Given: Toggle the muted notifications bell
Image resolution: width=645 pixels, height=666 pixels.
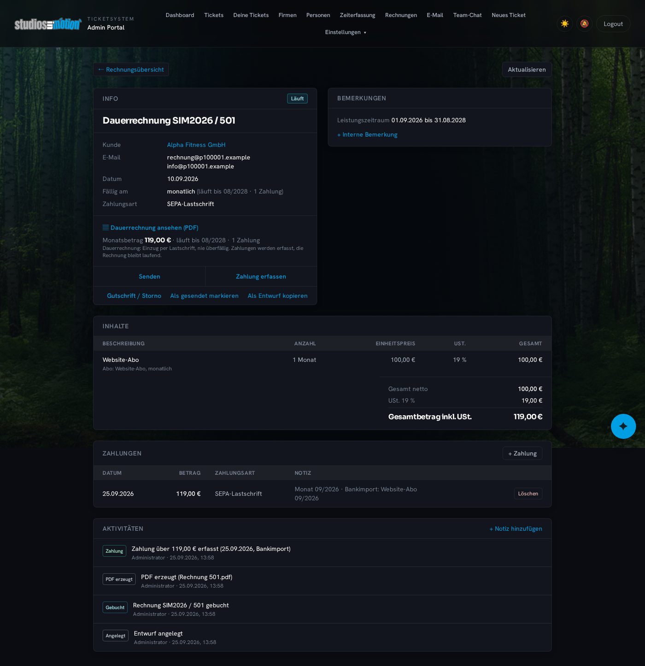Looking at the screenshot, I should click(x=584, y=24).
